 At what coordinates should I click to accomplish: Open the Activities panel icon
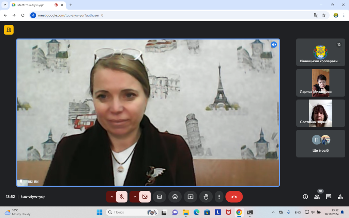point(340,197)
